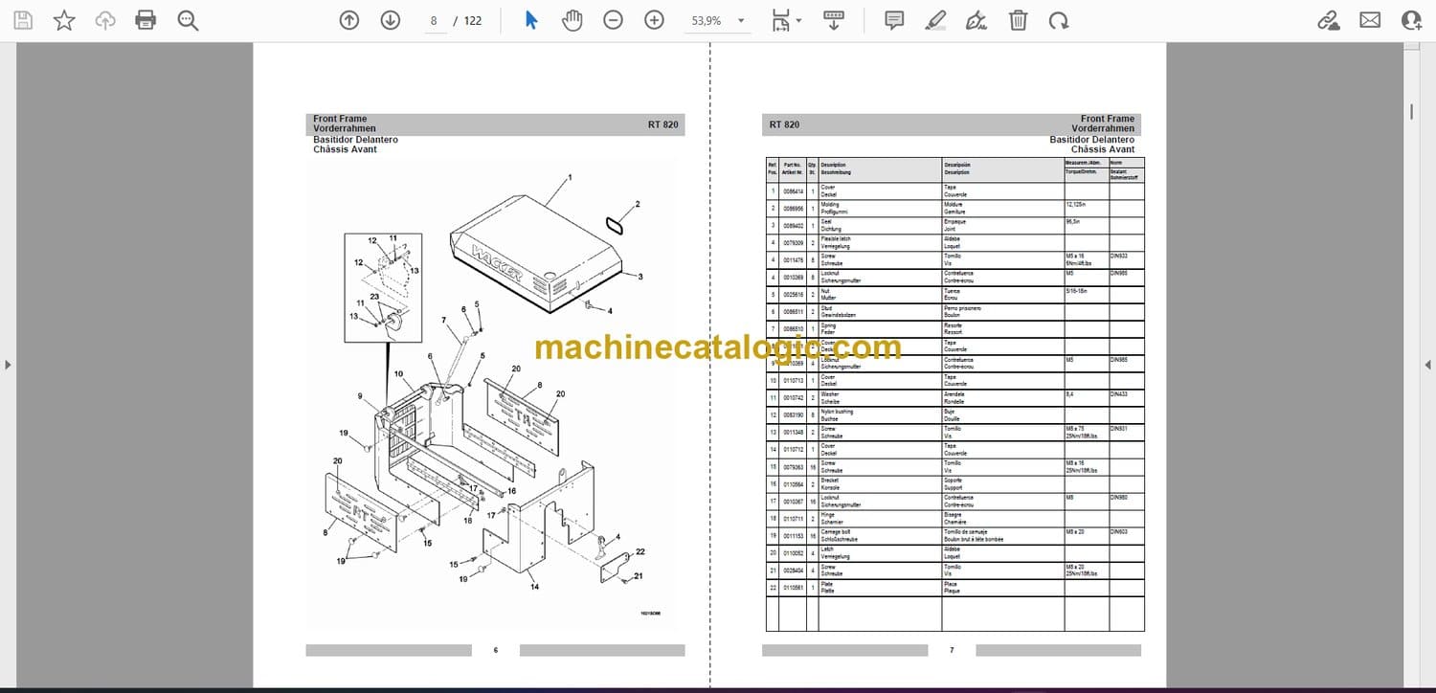Activate the arrow selection tool
Viewport: 1436px width, 693px height.
click(531, 20)
